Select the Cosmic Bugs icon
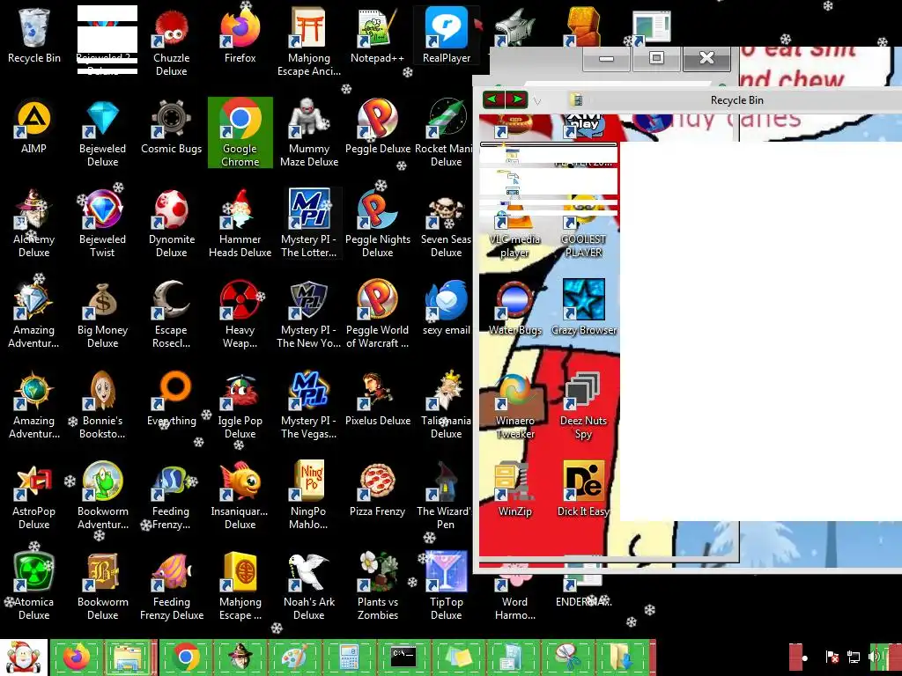The height and width of the screenshot is (676, 902). click(172, 127)
